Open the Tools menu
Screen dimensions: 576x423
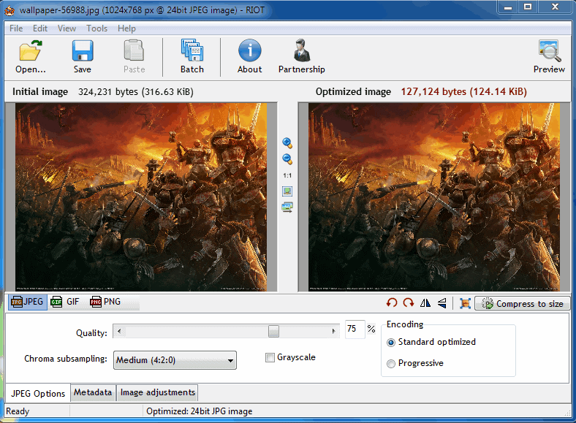pos(96,28)
